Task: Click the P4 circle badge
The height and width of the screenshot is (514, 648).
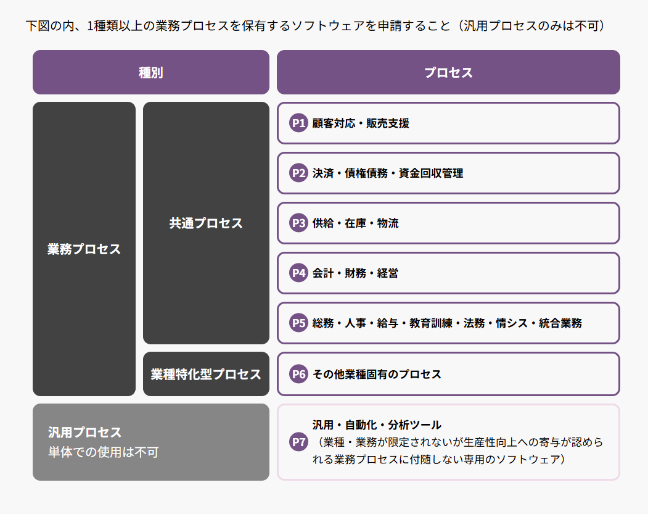Action: coord(298,273)
